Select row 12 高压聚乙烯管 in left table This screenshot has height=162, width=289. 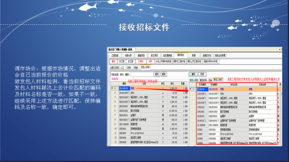pyautogui.click(x=149, y=138)
